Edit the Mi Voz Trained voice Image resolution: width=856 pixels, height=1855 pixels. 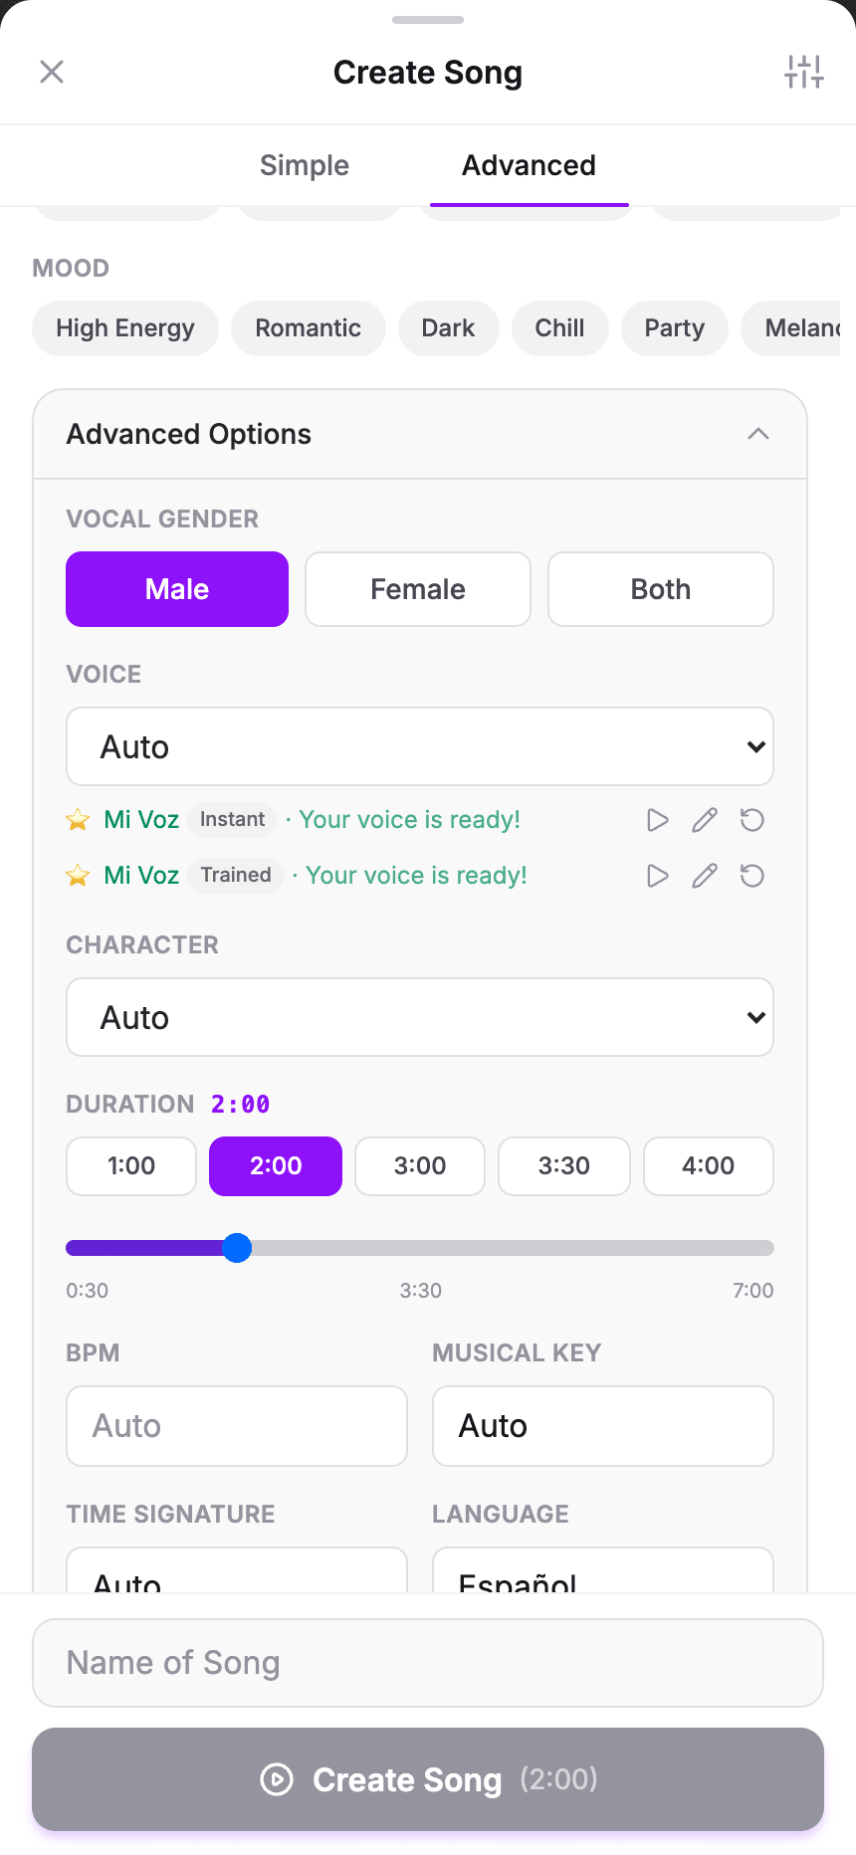(705, 876)
